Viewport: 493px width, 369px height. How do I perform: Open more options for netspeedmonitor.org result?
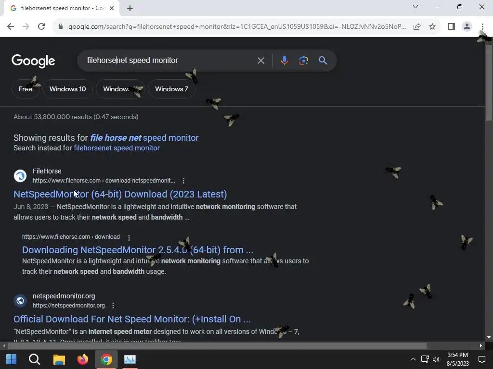pos(113,305)
